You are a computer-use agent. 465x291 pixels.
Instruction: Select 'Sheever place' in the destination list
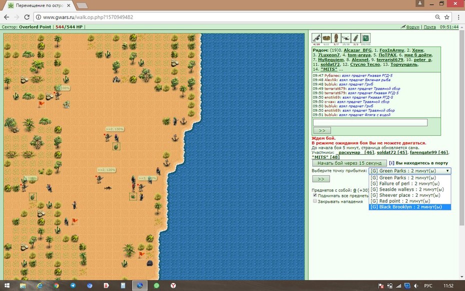410,195
